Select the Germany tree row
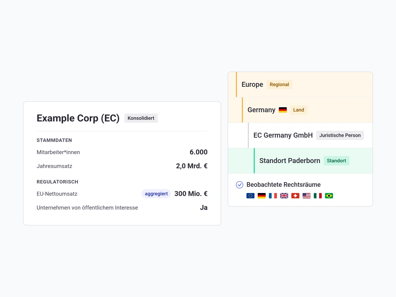 pos(300,110)
